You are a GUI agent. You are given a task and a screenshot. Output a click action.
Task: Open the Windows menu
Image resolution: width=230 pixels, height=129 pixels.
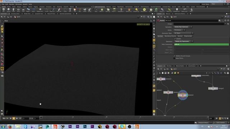[x=18, y=4]
